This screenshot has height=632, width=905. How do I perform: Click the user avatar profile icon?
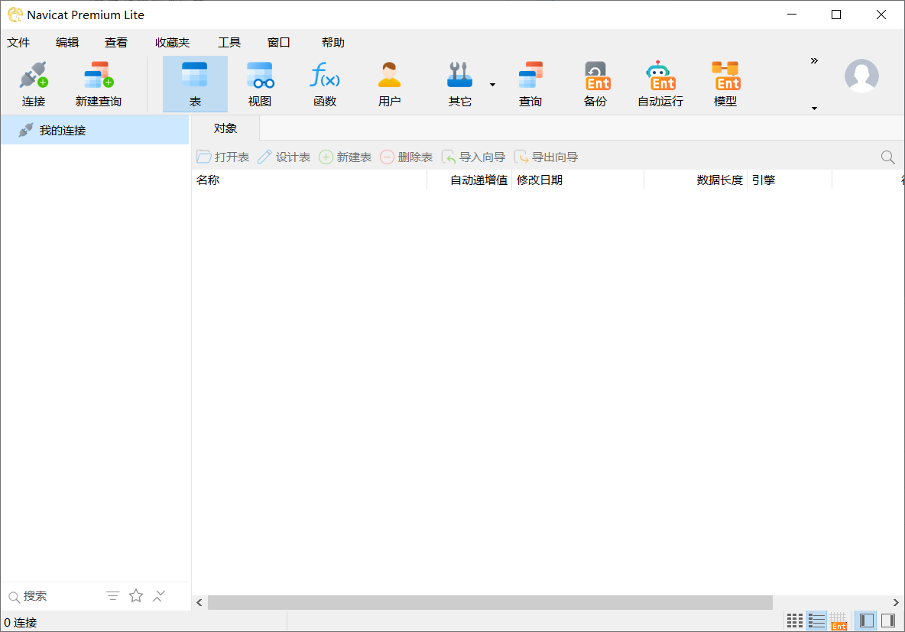[861, 76]
